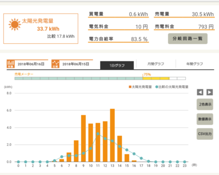Click the 電気料金 label
The width and height of the screenshot is (219, 175).
[99, 26]
